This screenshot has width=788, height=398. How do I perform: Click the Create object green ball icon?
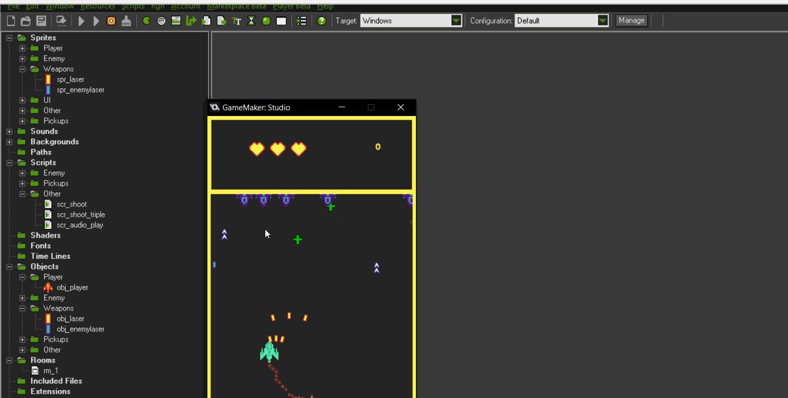(x=266, y=21)
